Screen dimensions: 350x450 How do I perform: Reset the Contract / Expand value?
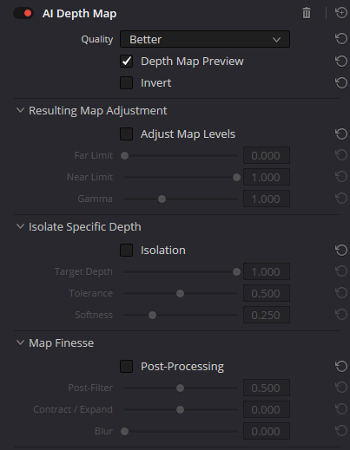341,409
